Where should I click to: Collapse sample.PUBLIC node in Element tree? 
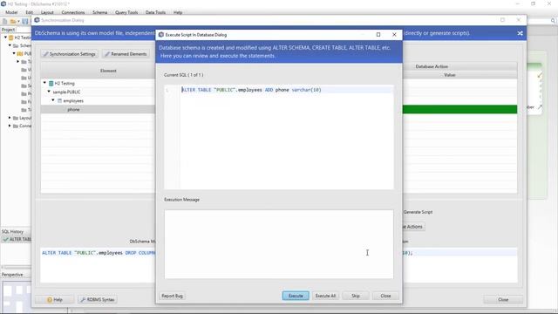coord(49,92)
